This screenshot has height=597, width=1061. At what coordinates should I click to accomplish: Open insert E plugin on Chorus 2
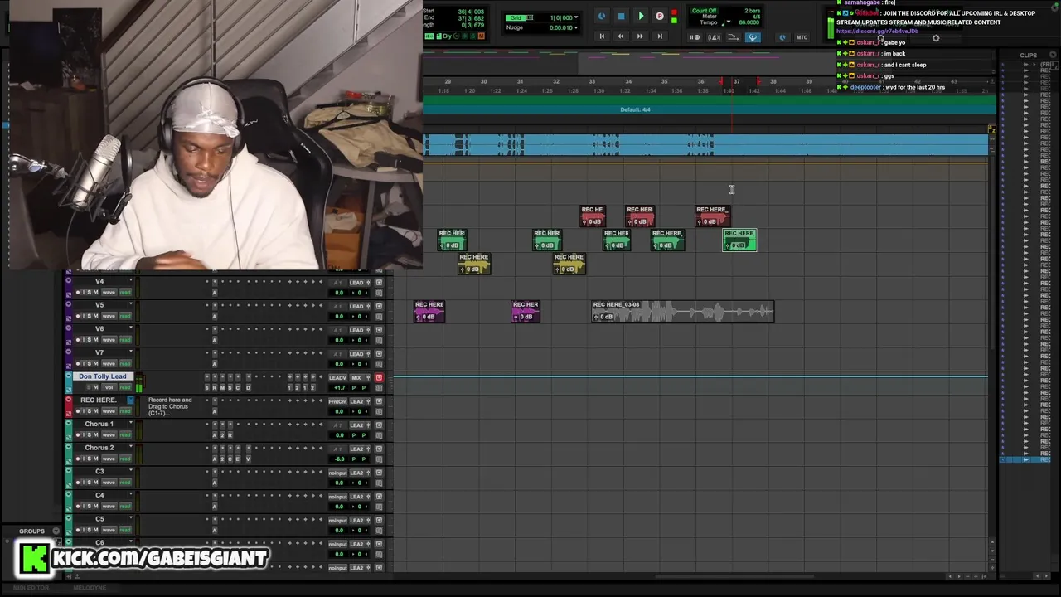pos(238,459)
